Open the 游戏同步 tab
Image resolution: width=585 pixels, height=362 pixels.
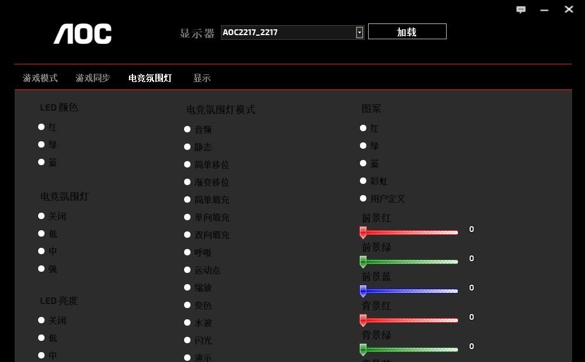pyautogui.click(x=92, y=77)
